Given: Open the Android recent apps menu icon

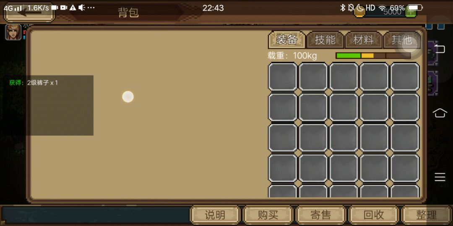Looking at the screenshot, I should pos(440,177).
